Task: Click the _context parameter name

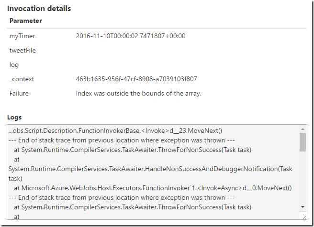Action: tap(22, 79)
